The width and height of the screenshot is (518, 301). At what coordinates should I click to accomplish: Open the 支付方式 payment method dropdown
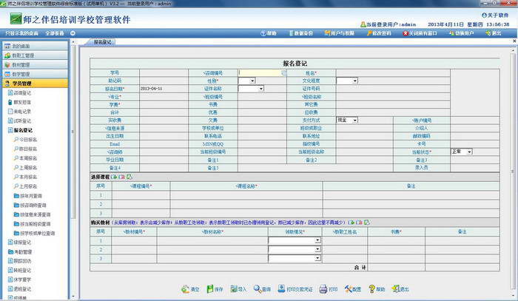pyautogui.click(x=354, y=120)
